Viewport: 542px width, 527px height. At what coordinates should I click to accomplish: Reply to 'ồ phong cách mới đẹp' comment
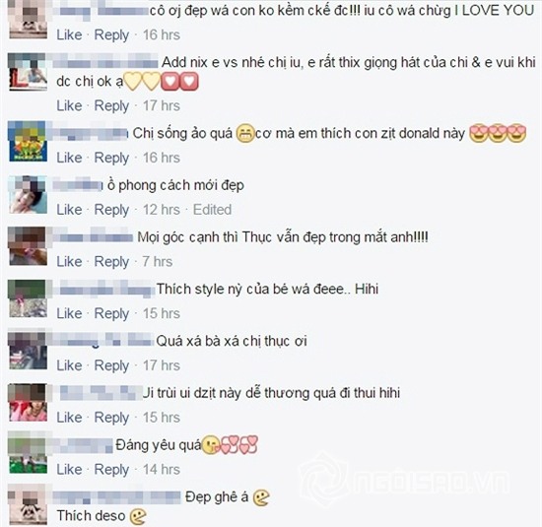(111, 210)
